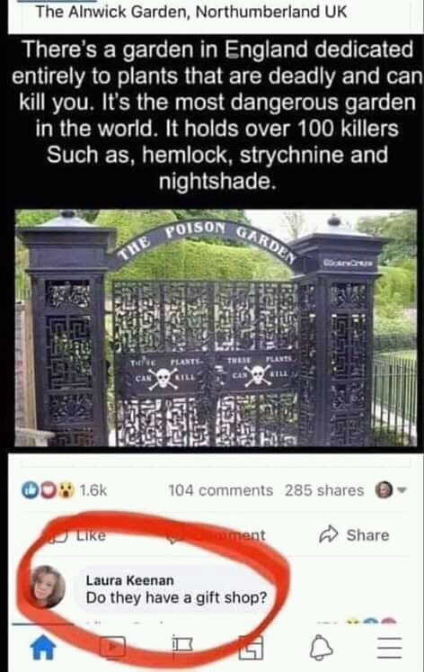Click the Share button
The image size is (424, 672).
pos(354,534)
